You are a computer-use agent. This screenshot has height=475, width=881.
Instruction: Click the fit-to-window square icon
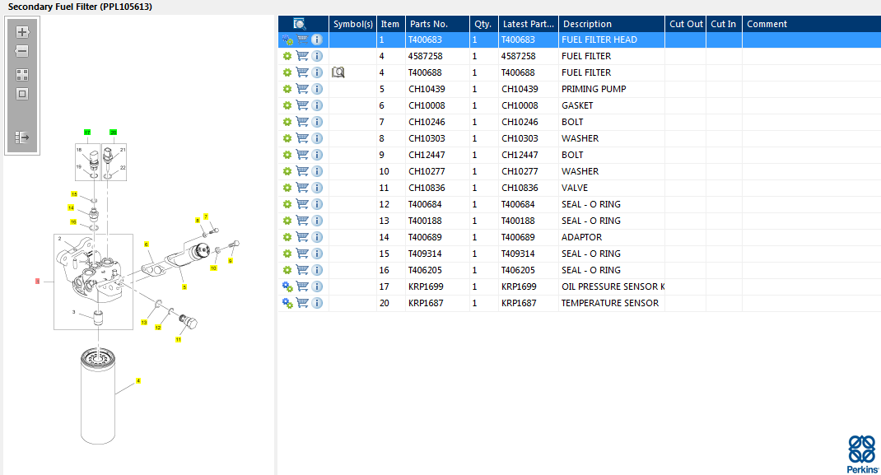point(22,95)
